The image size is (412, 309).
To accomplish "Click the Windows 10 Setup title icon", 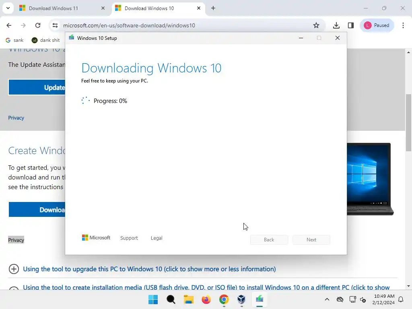I will (x=72, y=38).
